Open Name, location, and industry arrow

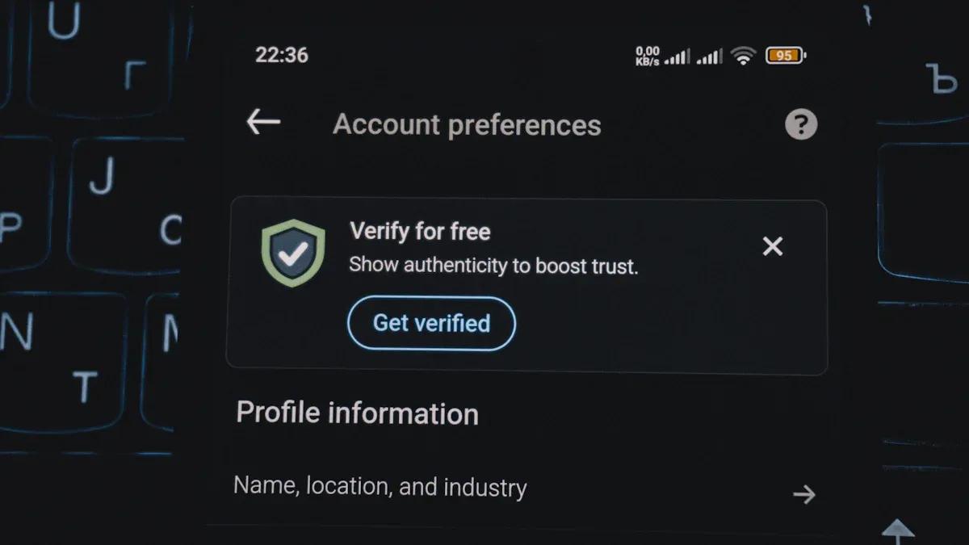[x=803, y=494]
